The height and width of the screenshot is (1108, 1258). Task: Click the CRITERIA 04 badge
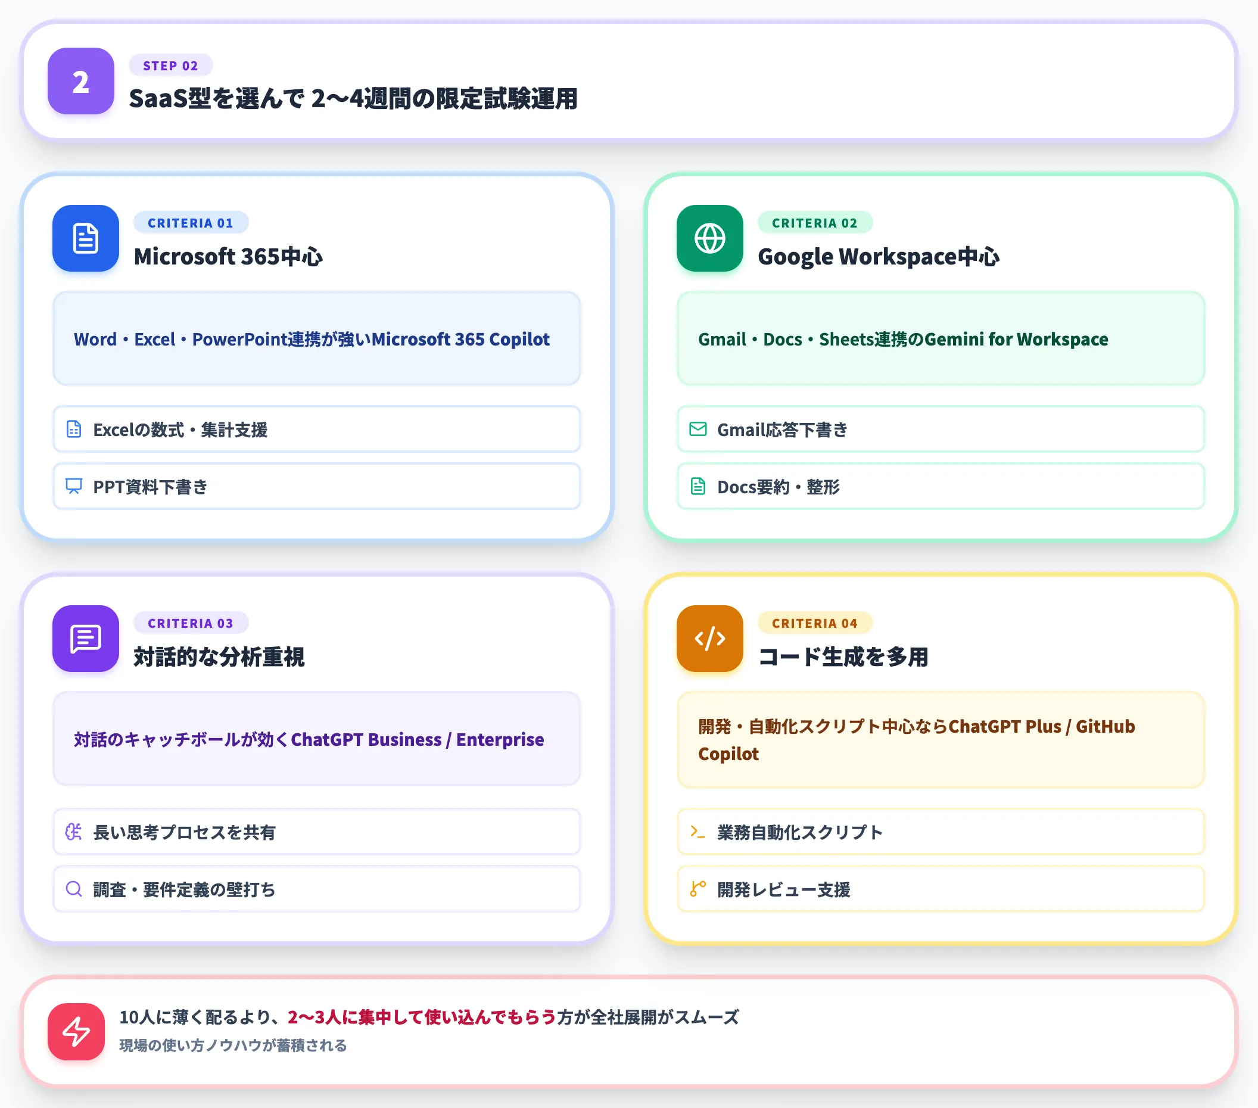pos(815,623)
